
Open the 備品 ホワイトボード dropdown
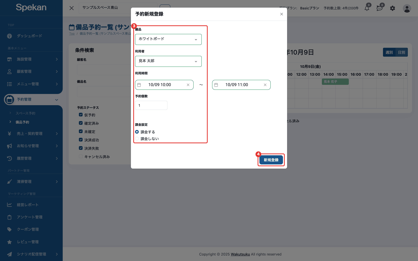[168, 39]
